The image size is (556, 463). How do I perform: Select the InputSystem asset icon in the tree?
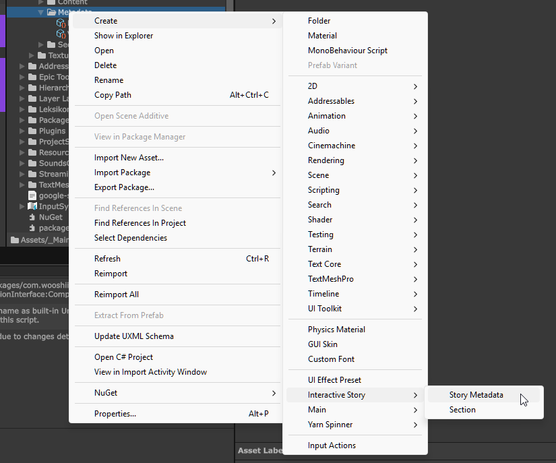tap(32, 206)
